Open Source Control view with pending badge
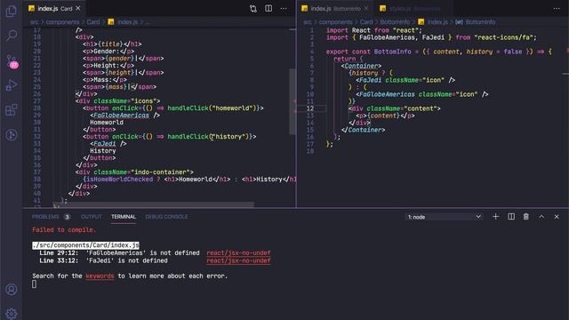 pos(12,61)
